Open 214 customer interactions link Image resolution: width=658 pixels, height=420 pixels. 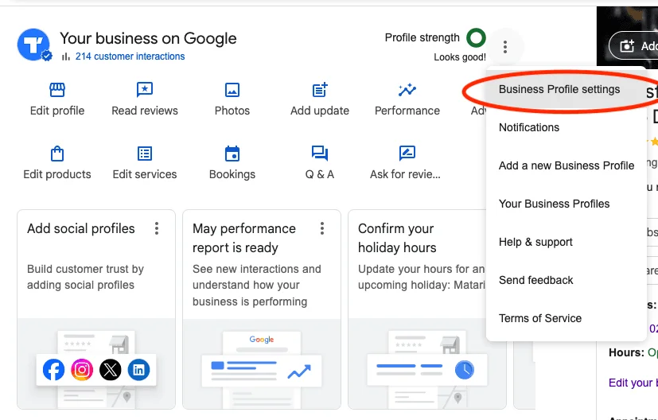tap(130, 56)
